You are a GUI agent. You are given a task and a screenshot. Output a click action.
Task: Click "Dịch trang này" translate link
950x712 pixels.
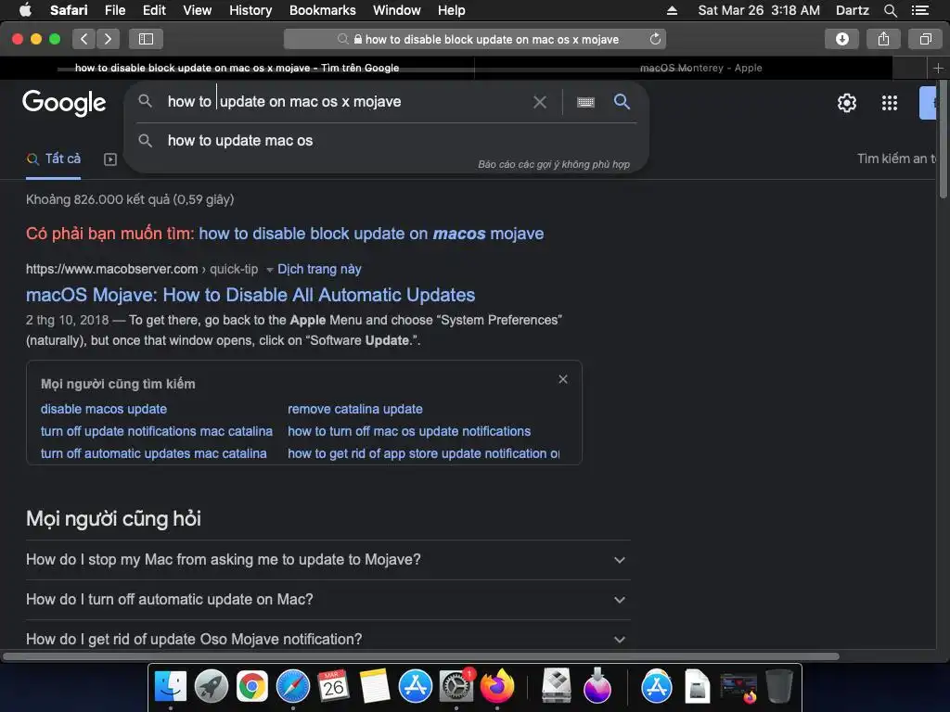tap(319, 270)
